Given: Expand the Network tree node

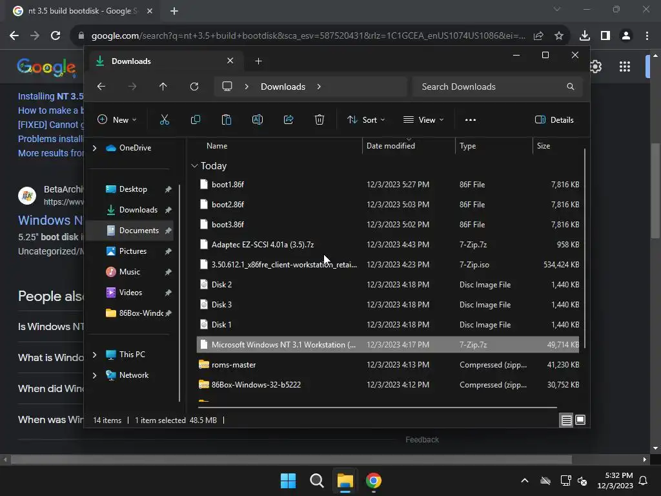Looking at the screenshot, I should click(95, 375).
